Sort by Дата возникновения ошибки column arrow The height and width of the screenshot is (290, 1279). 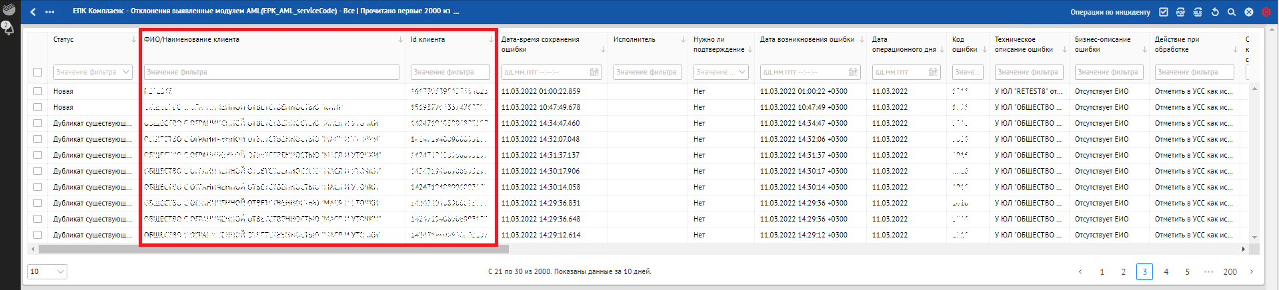[x=862, y=40]
